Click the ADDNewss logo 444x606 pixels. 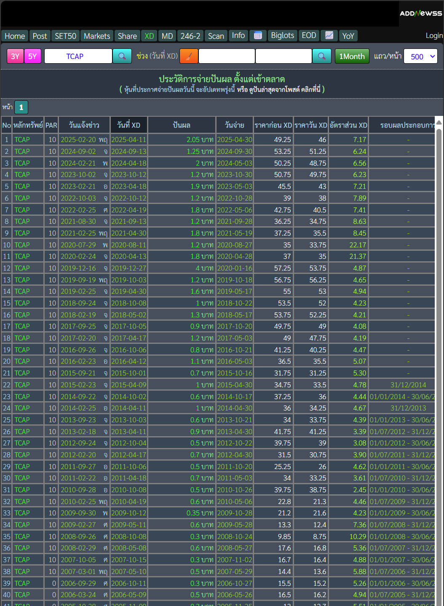click(x=421, y=13)
